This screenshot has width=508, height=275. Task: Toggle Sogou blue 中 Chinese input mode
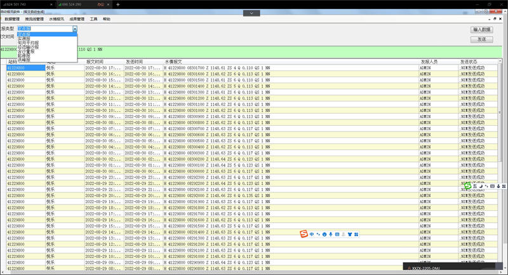click(x=312, y=234)
